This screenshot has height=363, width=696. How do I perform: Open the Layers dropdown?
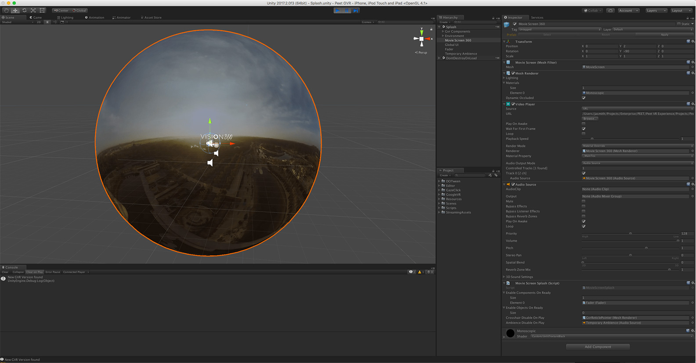tap(656, 11)
